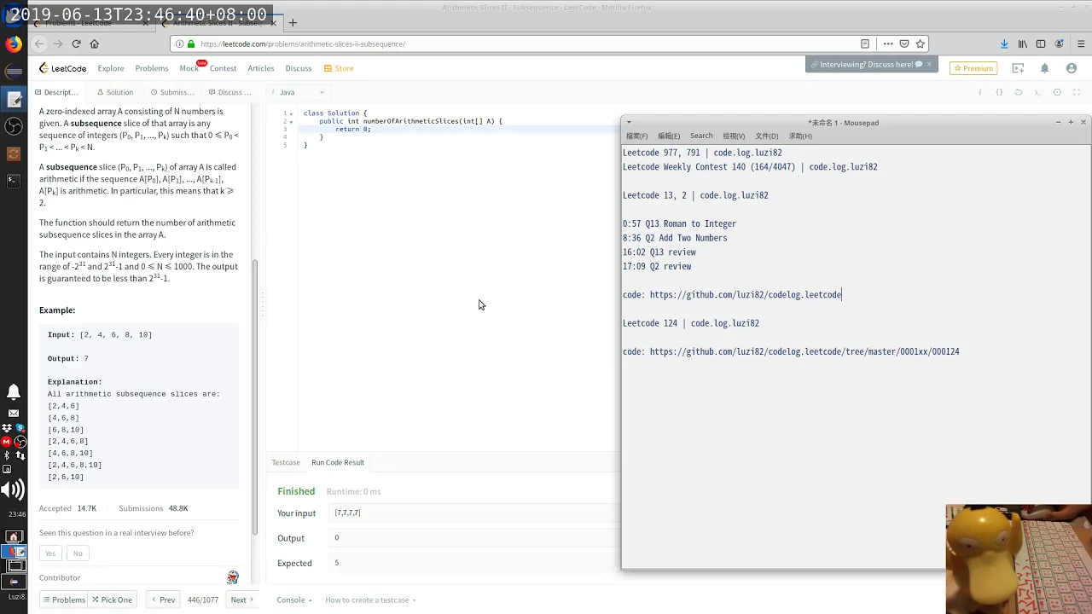Open Contest in LeetCode nav
The width and height of the screenshot is (1092, 614).
(x=223, y=68)
